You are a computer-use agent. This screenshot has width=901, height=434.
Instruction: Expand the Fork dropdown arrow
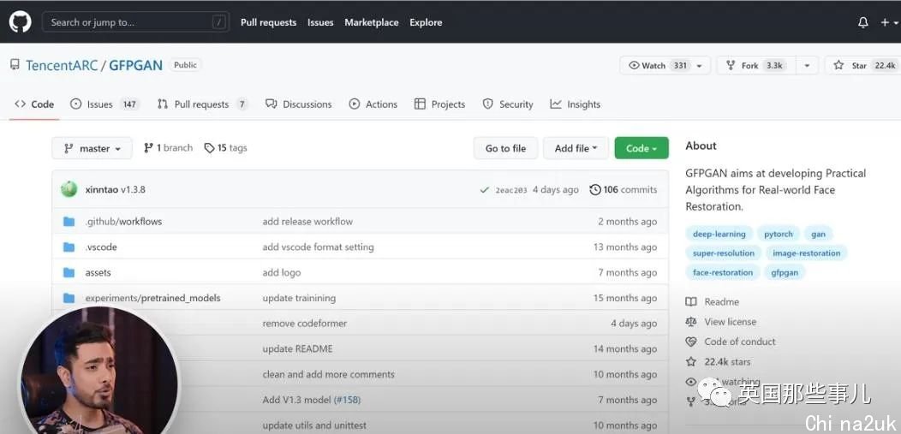(807, 65)
